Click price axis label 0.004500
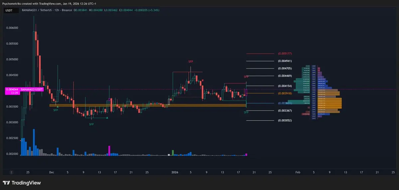399x190 pixels. [12, 75]
